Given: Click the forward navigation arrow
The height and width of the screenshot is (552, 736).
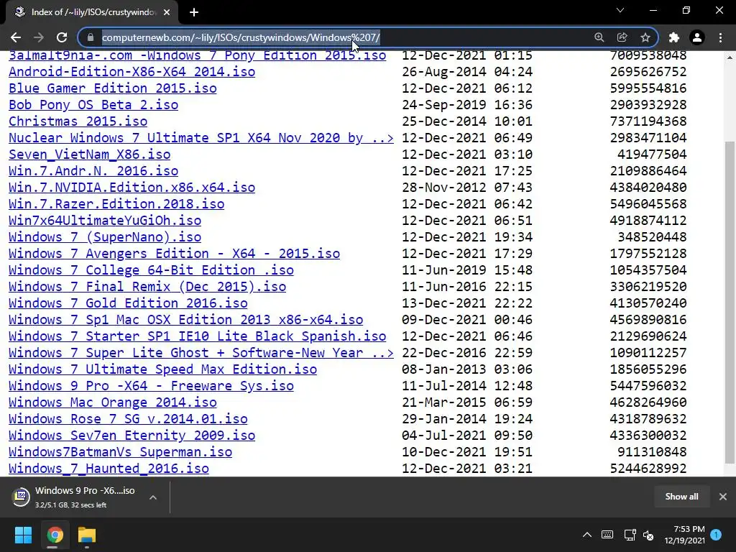Looking at the screenshot, I should [39, 37].
